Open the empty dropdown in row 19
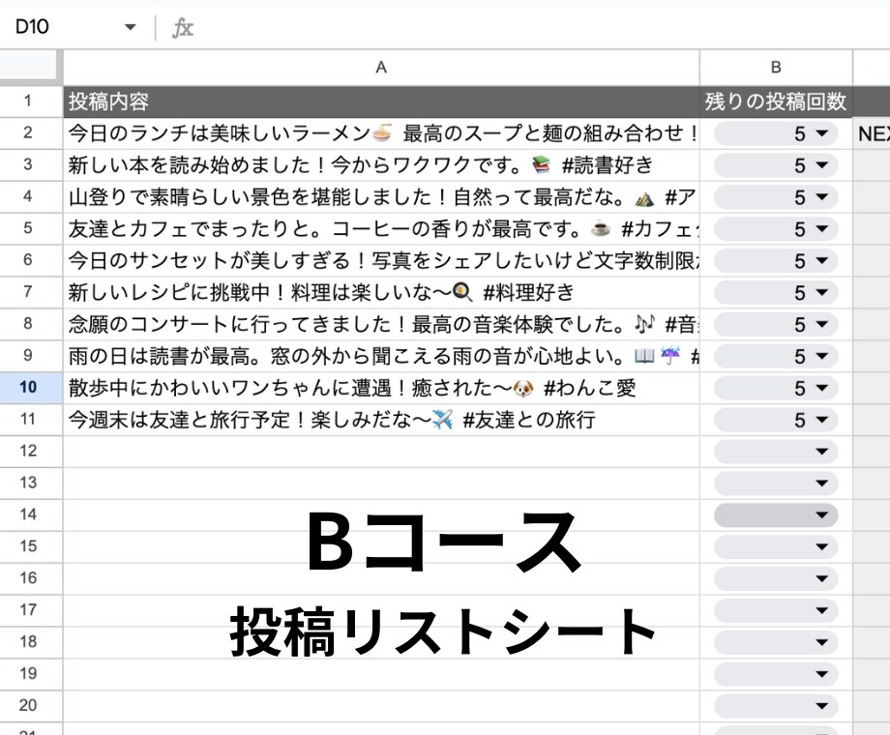 pyautogui.click(x=775, y=674)
